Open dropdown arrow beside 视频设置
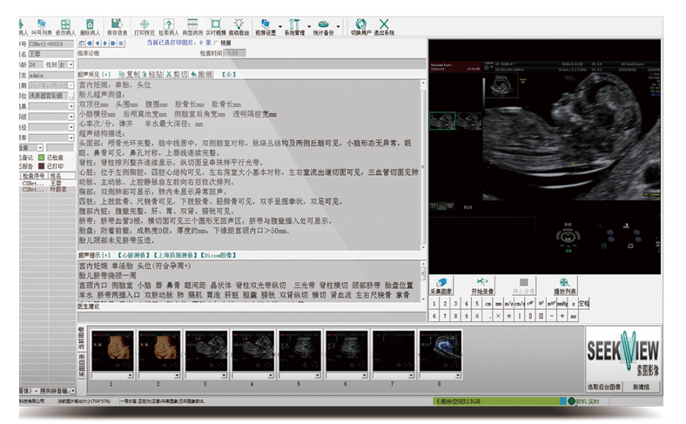The height and width of the screenshot is (424, 686). pos(280,26)
